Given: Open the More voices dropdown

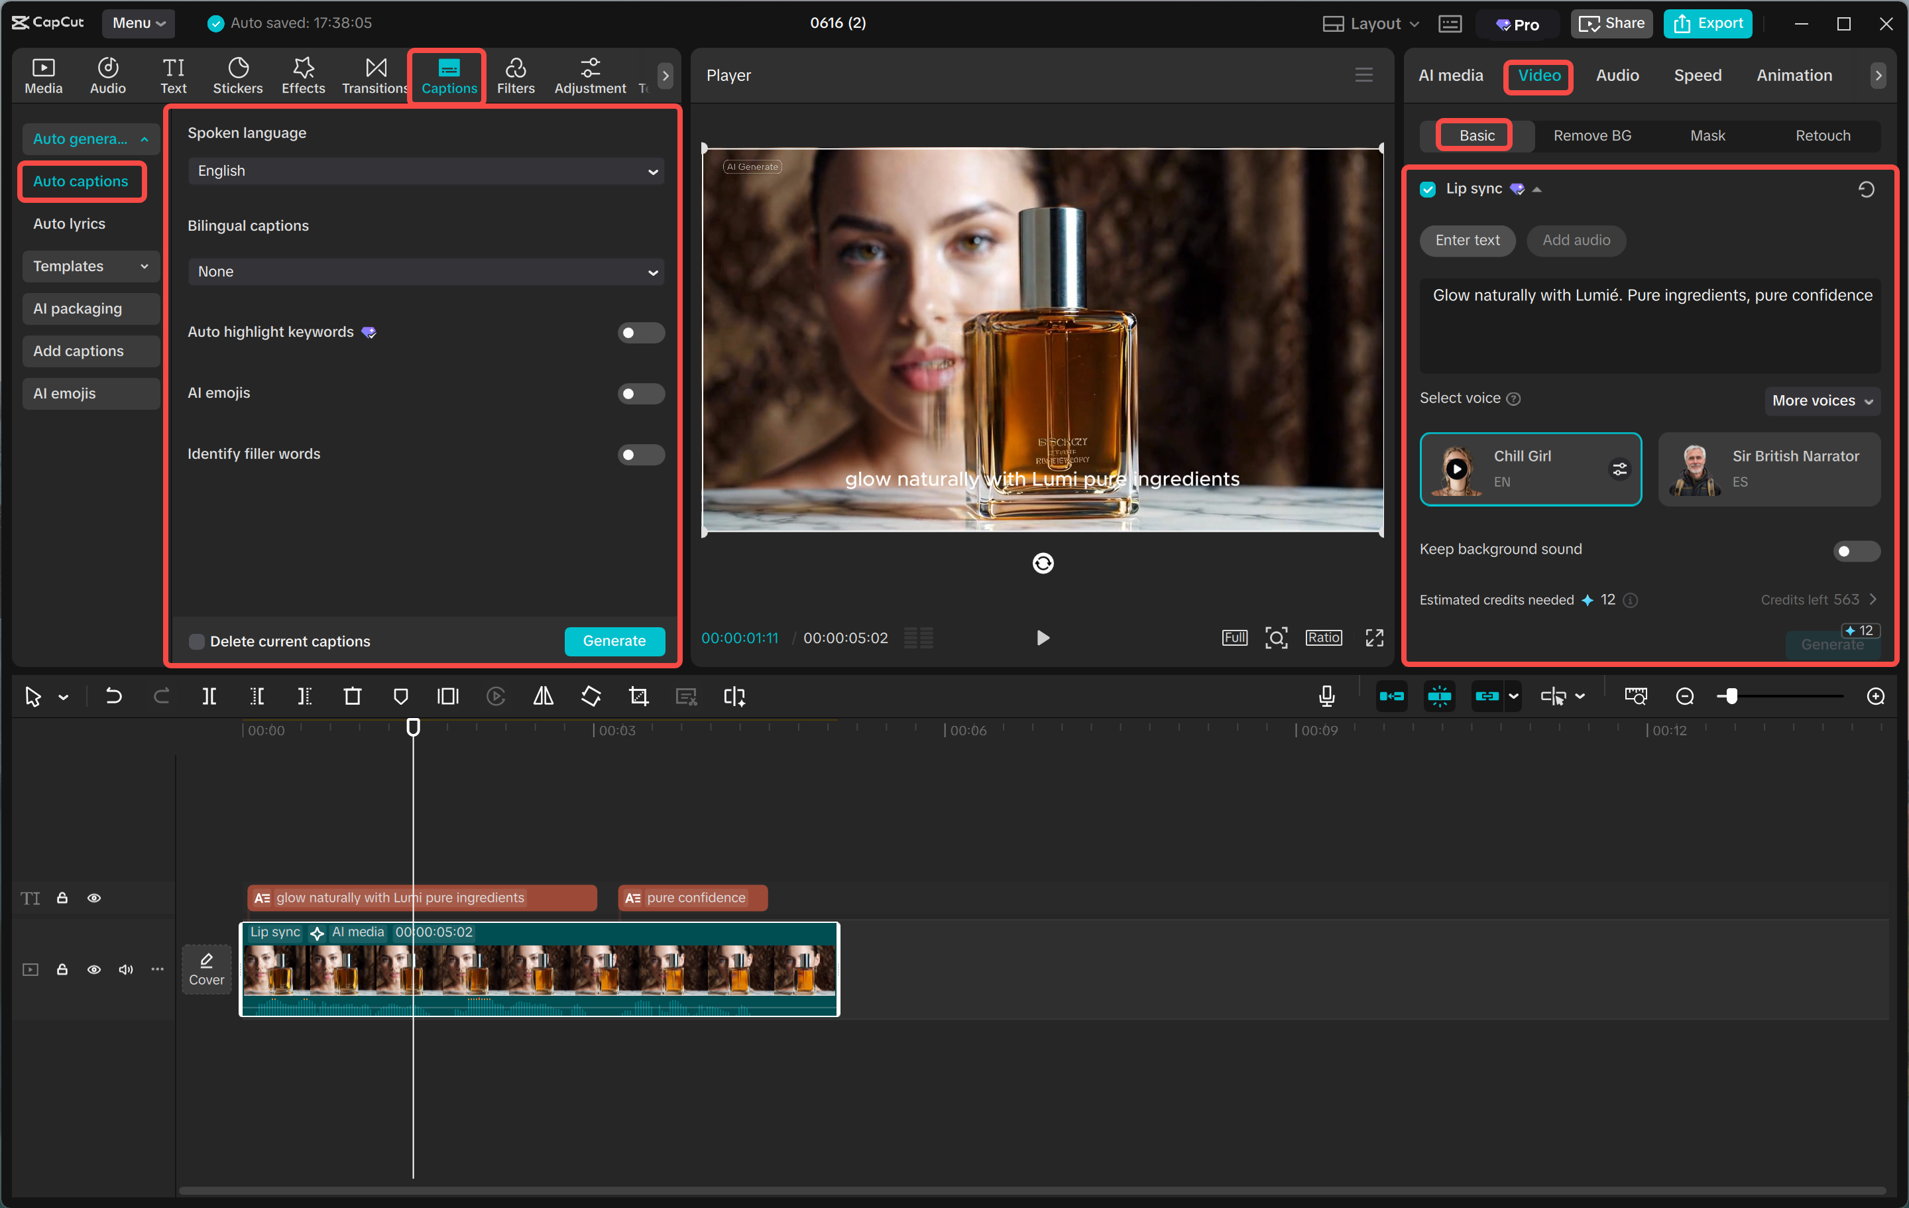Looking at the screenshot, I should tap(1821, 400).
